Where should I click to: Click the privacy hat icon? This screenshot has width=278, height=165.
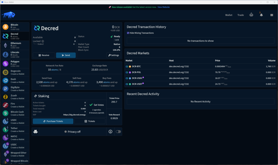click(x=36, y=132)
